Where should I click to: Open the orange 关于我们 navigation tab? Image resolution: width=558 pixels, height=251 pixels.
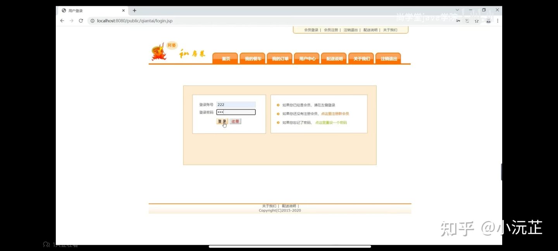click(361, 58)
